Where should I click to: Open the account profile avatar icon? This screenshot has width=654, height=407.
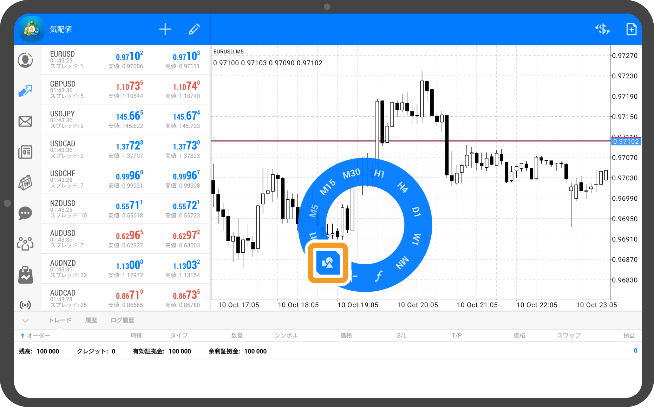pos(25,60)
